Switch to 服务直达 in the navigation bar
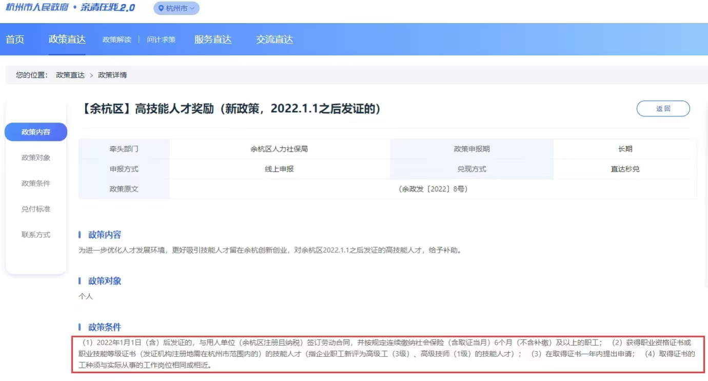Viewport: 708px width, 381px height. pos(213,39)
